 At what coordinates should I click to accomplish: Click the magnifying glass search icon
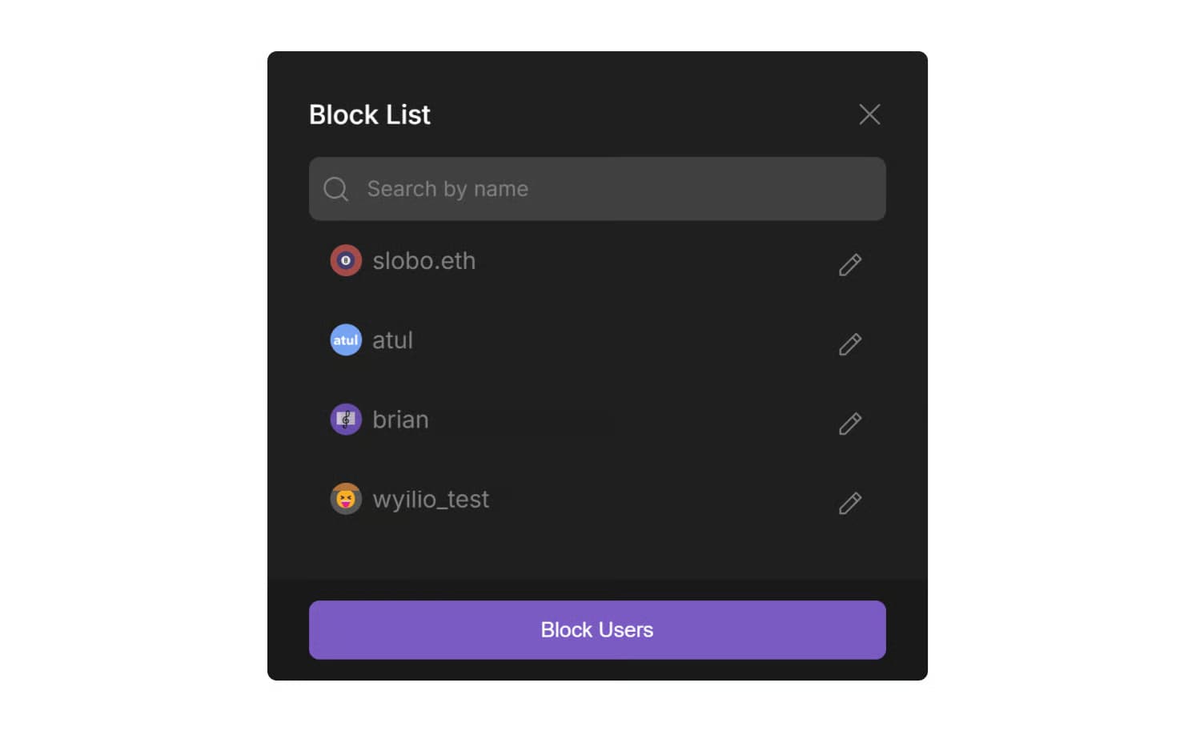335,189
